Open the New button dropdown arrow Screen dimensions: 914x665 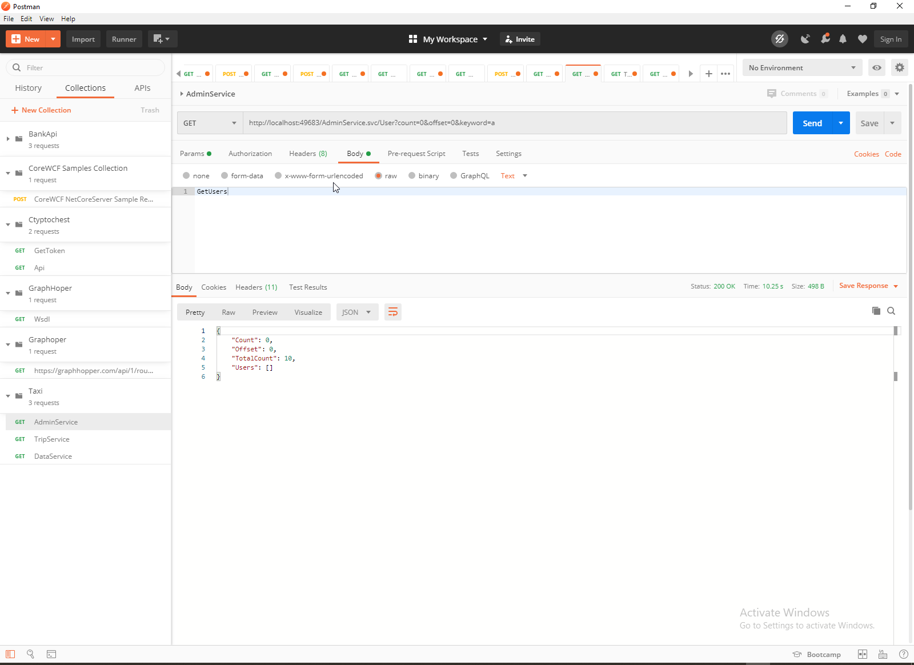(53, 39)
